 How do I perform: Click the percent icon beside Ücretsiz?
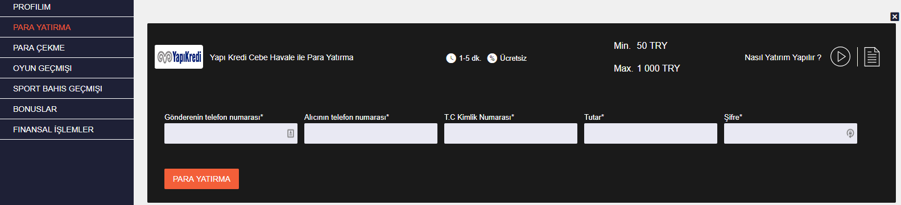(x=492, y=58)
